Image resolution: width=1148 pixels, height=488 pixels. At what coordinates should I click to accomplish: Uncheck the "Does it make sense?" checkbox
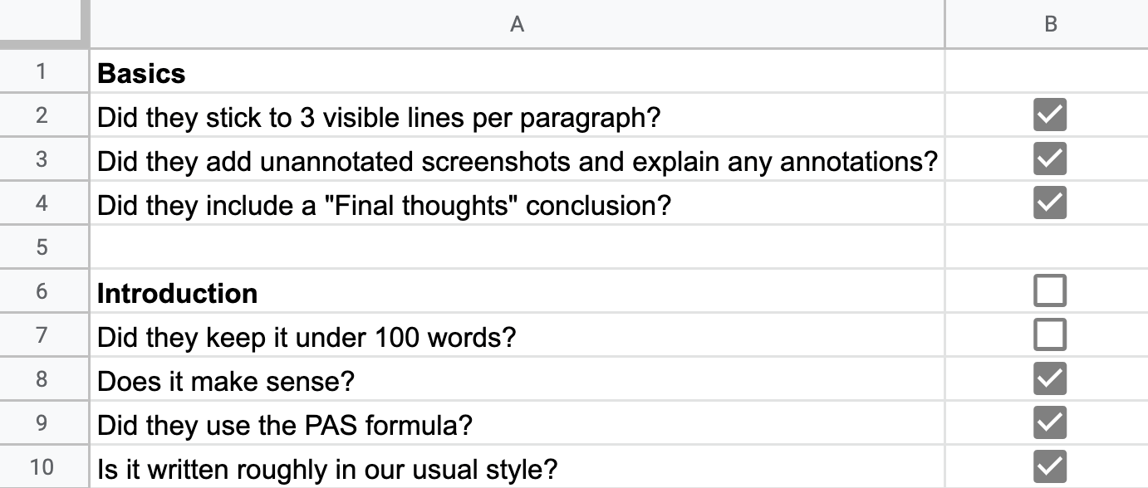[1049, 379]
